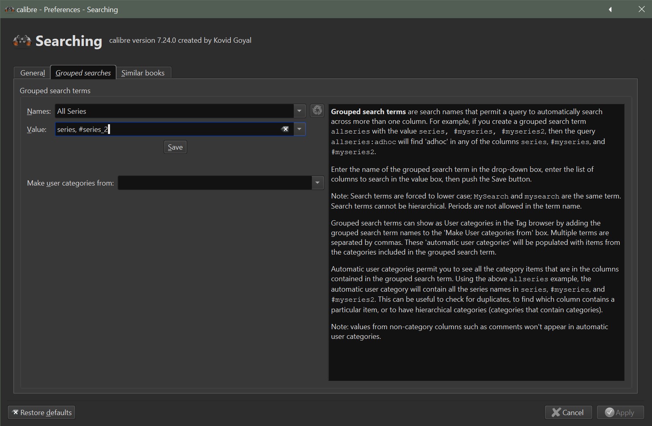
Task: Click the 'Make user categories from:' label
Action: (x=71, y=183)
